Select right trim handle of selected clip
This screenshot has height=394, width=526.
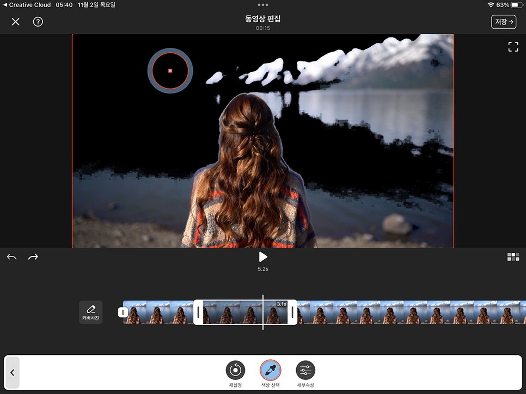[x=292, y=312]
